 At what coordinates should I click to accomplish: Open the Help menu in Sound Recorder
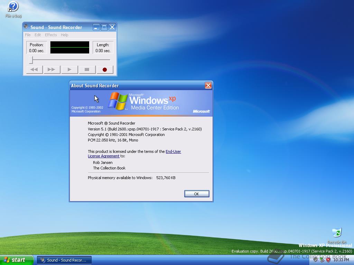(x=64, y=35)
